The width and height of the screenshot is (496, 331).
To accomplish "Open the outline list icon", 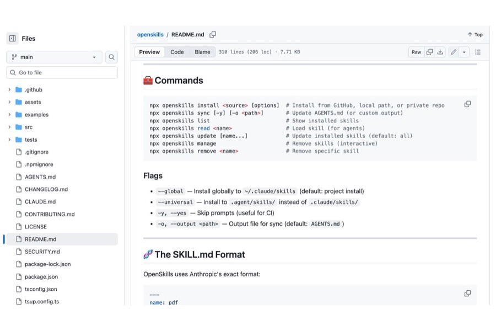I will point(478,52).
